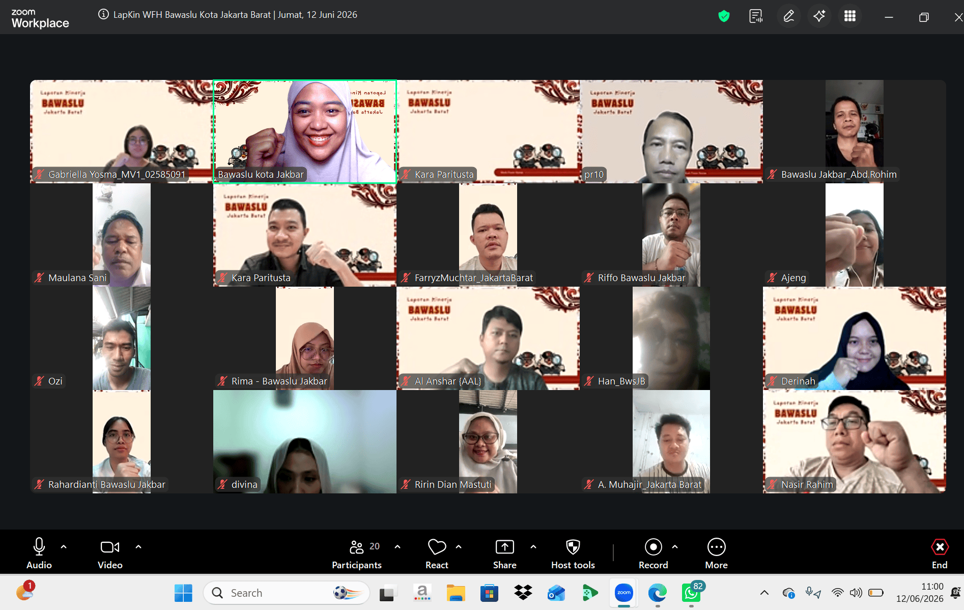The image size is (964, 610).
Task: Expand the React options chevron
Action: click(459, 547)
